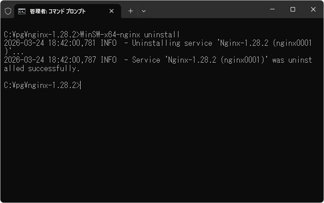Click the INFO label in the first log line
Image resolution: width=324 pixels, height=203 pixels.
(109, 43)
